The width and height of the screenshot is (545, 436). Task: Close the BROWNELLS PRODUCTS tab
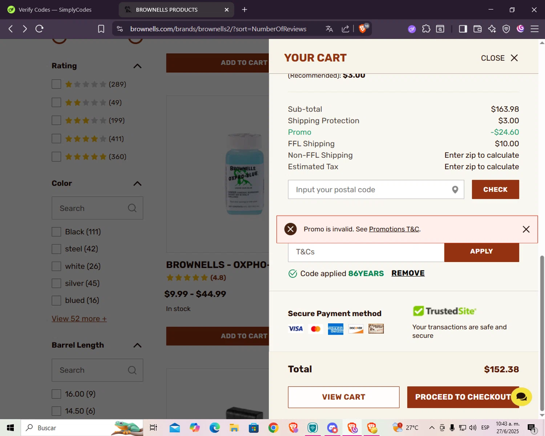[x=227, y=10]
